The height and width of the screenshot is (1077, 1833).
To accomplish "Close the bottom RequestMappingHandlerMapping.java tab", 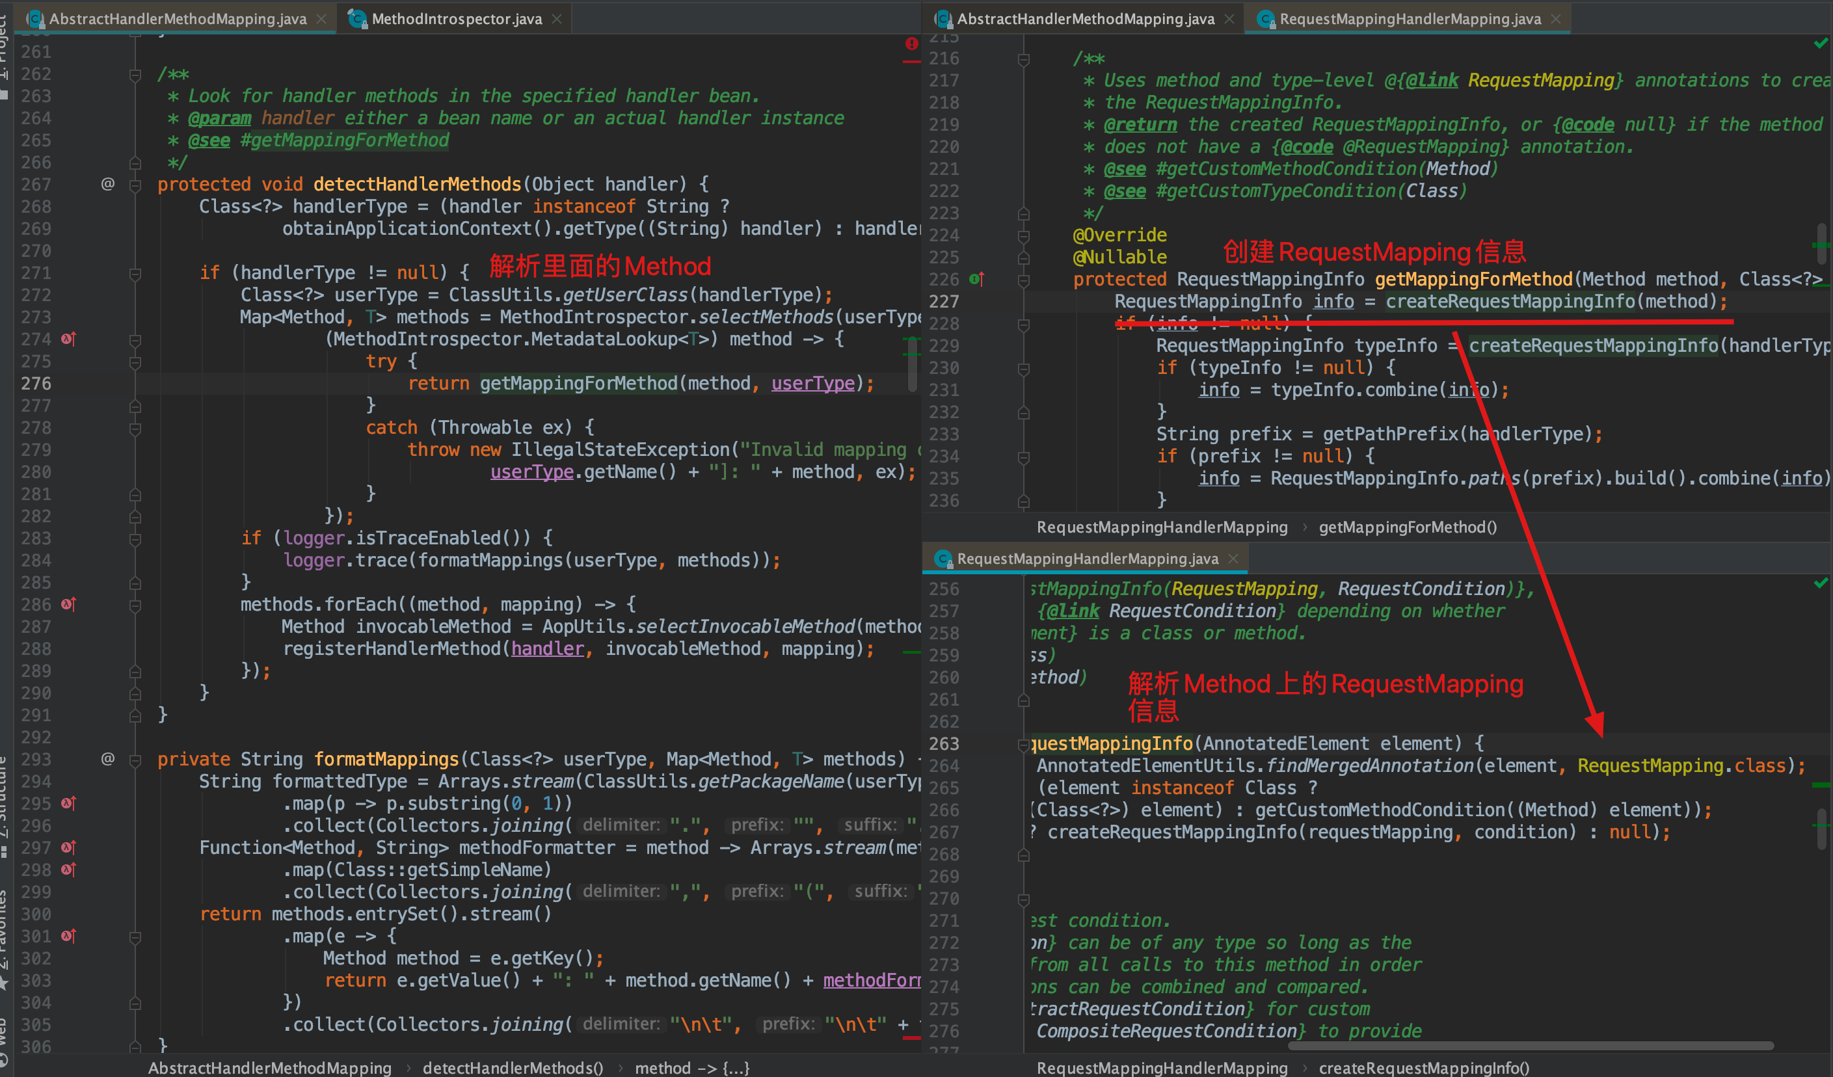I will point(1233,559).
